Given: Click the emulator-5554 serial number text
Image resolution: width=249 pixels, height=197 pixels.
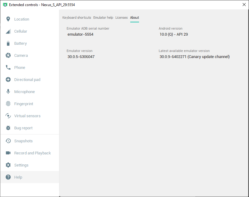Looking at the screenshot, I should (80, 34).
